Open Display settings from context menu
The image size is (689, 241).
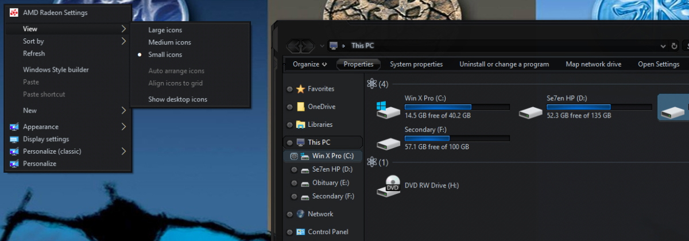click(69, 139)
